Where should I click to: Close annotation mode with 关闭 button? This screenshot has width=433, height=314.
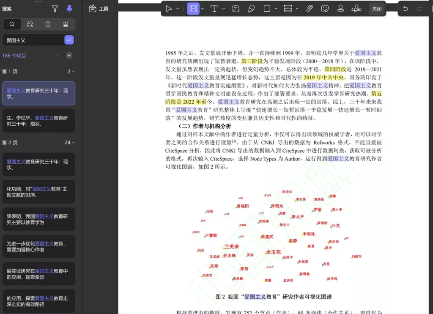(x=376, y=8)
